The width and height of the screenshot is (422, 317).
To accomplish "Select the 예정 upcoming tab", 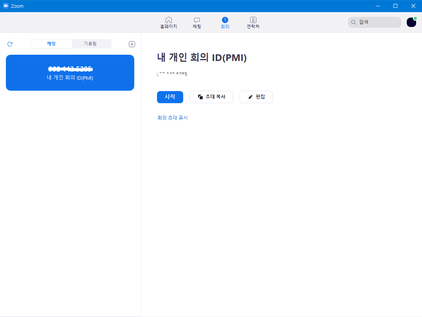I will (51, 44).
